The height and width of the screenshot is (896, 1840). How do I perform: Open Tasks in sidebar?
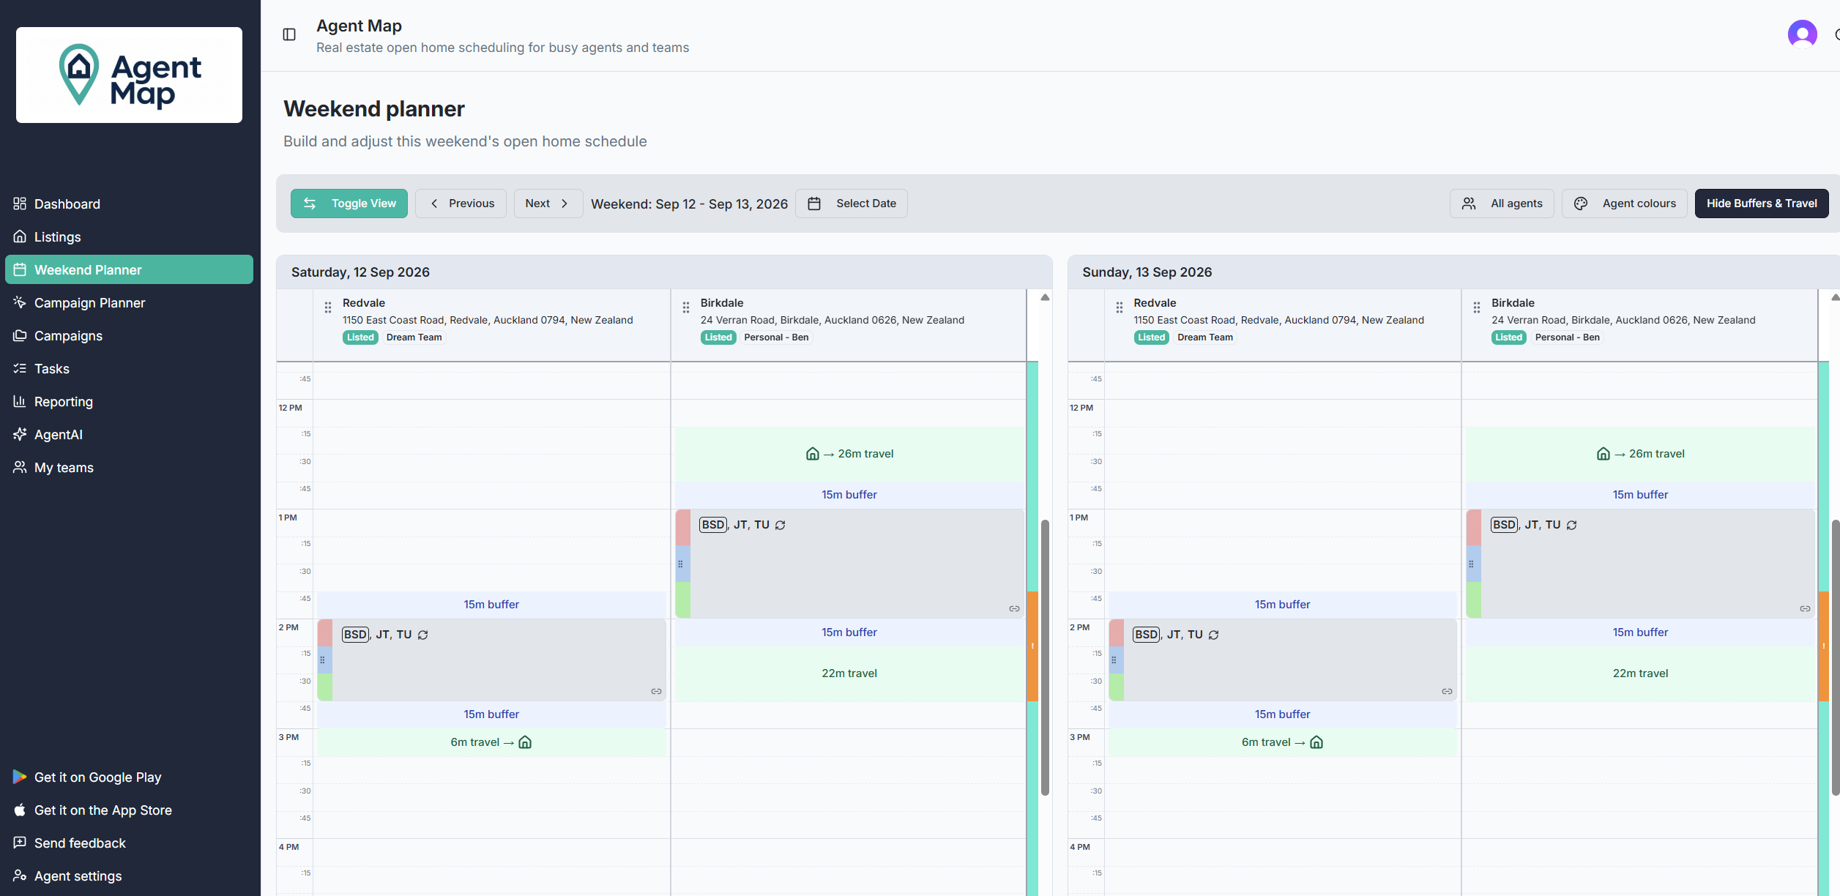click(129, 368)
